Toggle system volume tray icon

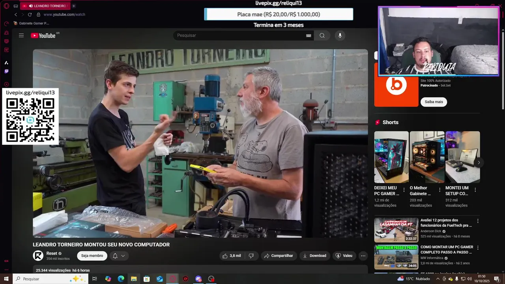click(469, 279)
